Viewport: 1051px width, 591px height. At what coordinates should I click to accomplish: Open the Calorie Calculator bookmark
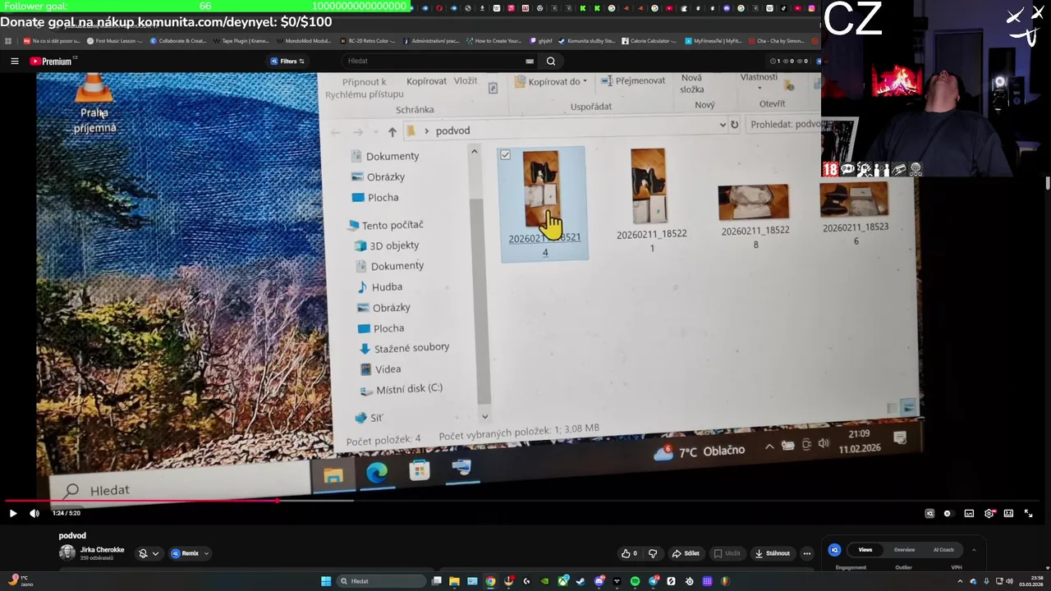[x=649, y=40]
